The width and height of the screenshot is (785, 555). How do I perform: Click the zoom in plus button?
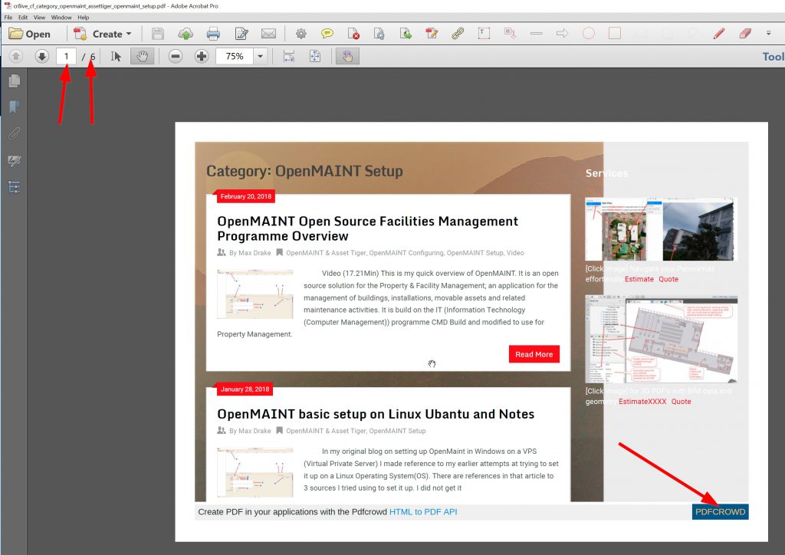pos(202,57)
